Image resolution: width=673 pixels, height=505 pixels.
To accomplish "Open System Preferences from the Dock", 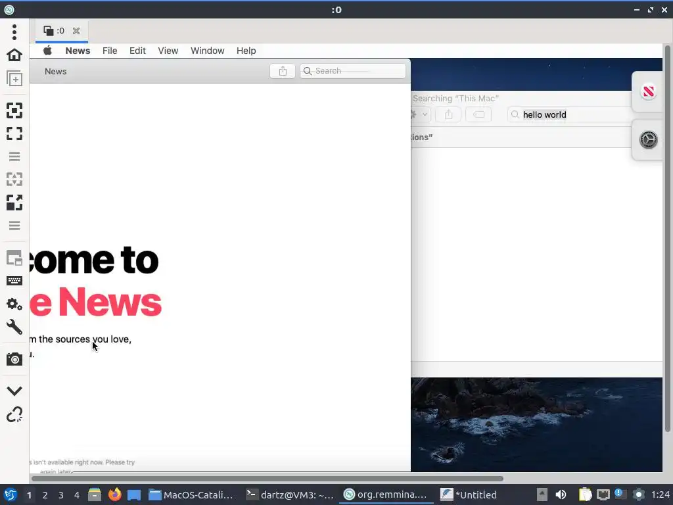I will [648, 139].
